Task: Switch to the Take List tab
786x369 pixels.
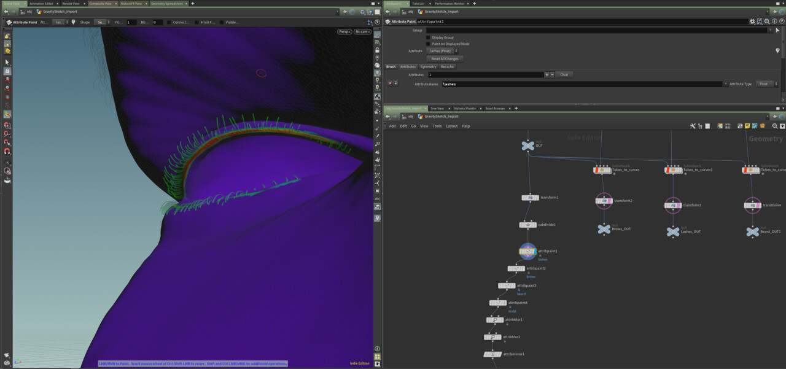Action: pos(418,4)
